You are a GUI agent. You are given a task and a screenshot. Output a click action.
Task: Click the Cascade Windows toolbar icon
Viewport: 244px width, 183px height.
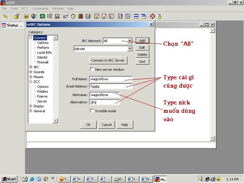click(x=144, y=16)
